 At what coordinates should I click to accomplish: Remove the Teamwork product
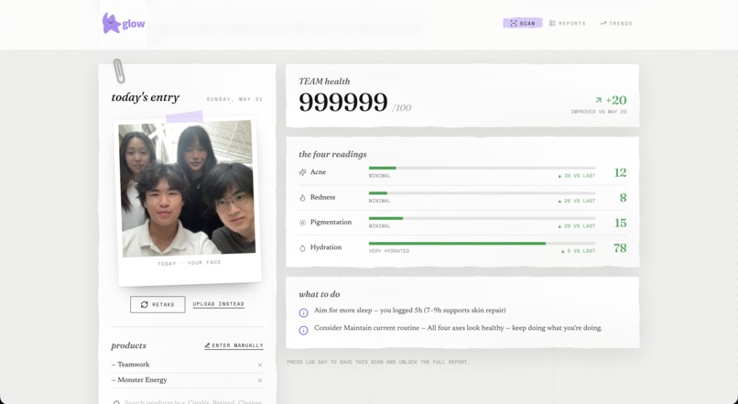coord(260,365)
